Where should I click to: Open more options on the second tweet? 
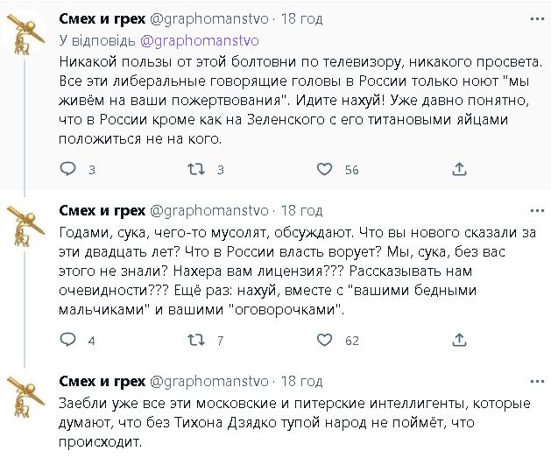coord(534,211)
